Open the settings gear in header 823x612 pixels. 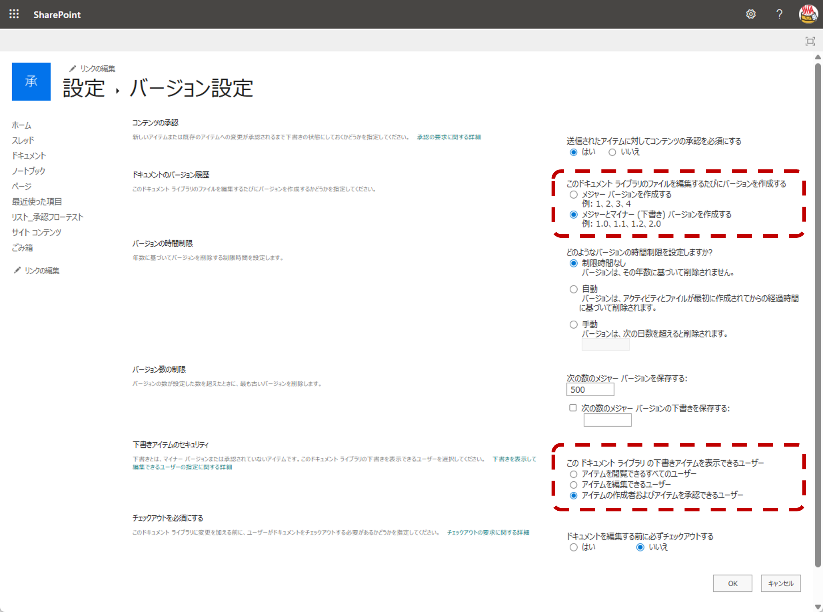pyautogui.click(x=750, y=14)
